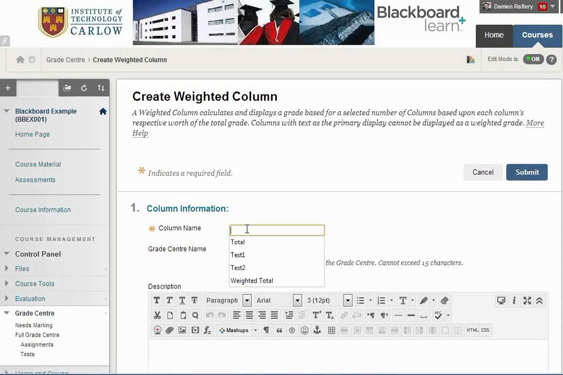
Task: Record from webcam icon
Action: 157,330
